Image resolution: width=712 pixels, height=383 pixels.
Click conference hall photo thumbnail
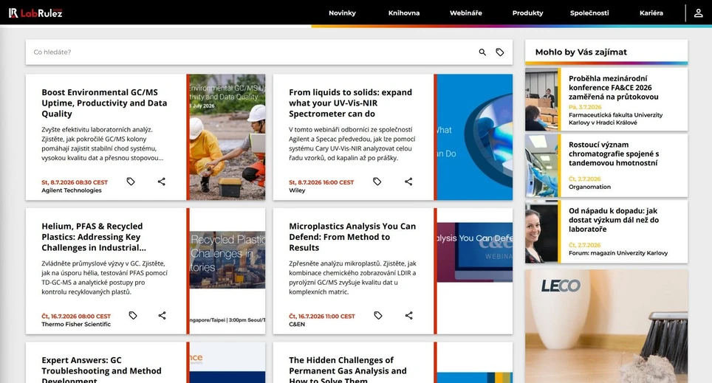click(541, 100)
